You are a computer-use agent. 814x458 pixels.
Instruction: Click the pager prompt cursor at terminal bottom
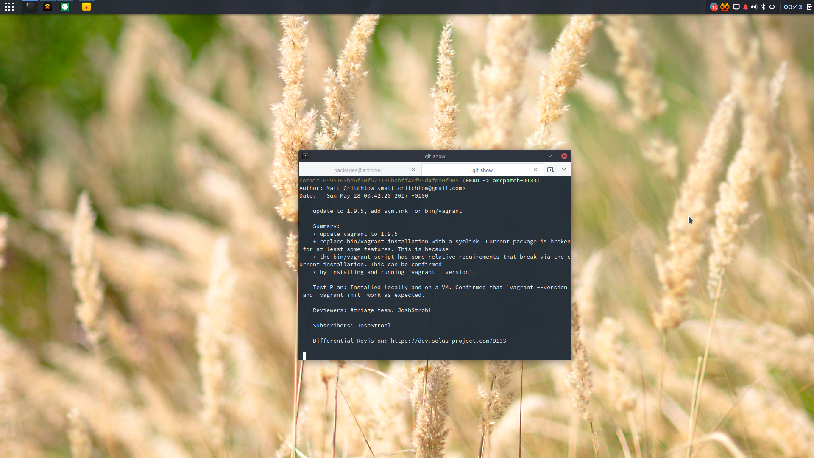click(x=304, y=356)
